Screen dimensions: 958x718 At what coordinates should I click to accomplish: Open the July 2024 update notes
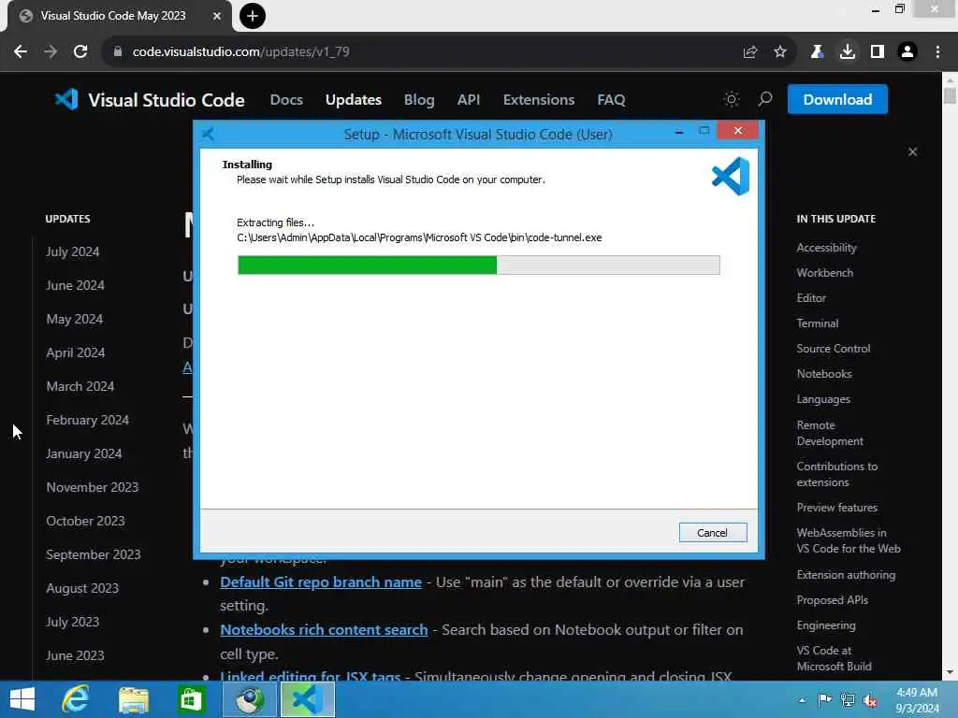pyautogui.click(x=72, y=251)
